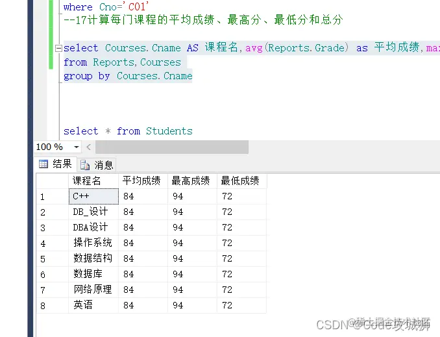Select row header 6 in results
The height and width of the screenshot is (337, 440).
point(53,275)
